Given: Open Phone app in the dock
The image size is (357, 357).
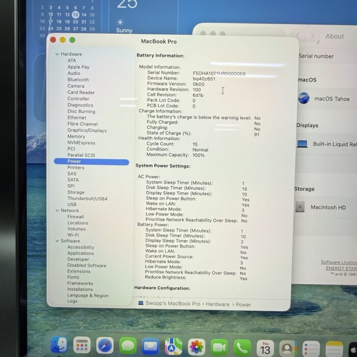Looking at the screenshot, I should click(242, 347).
